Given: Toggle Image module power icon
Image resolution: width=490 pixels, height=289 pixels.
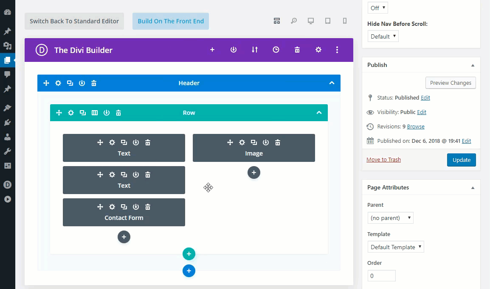Looking at the screenshot, I should [x=266, y=142].
